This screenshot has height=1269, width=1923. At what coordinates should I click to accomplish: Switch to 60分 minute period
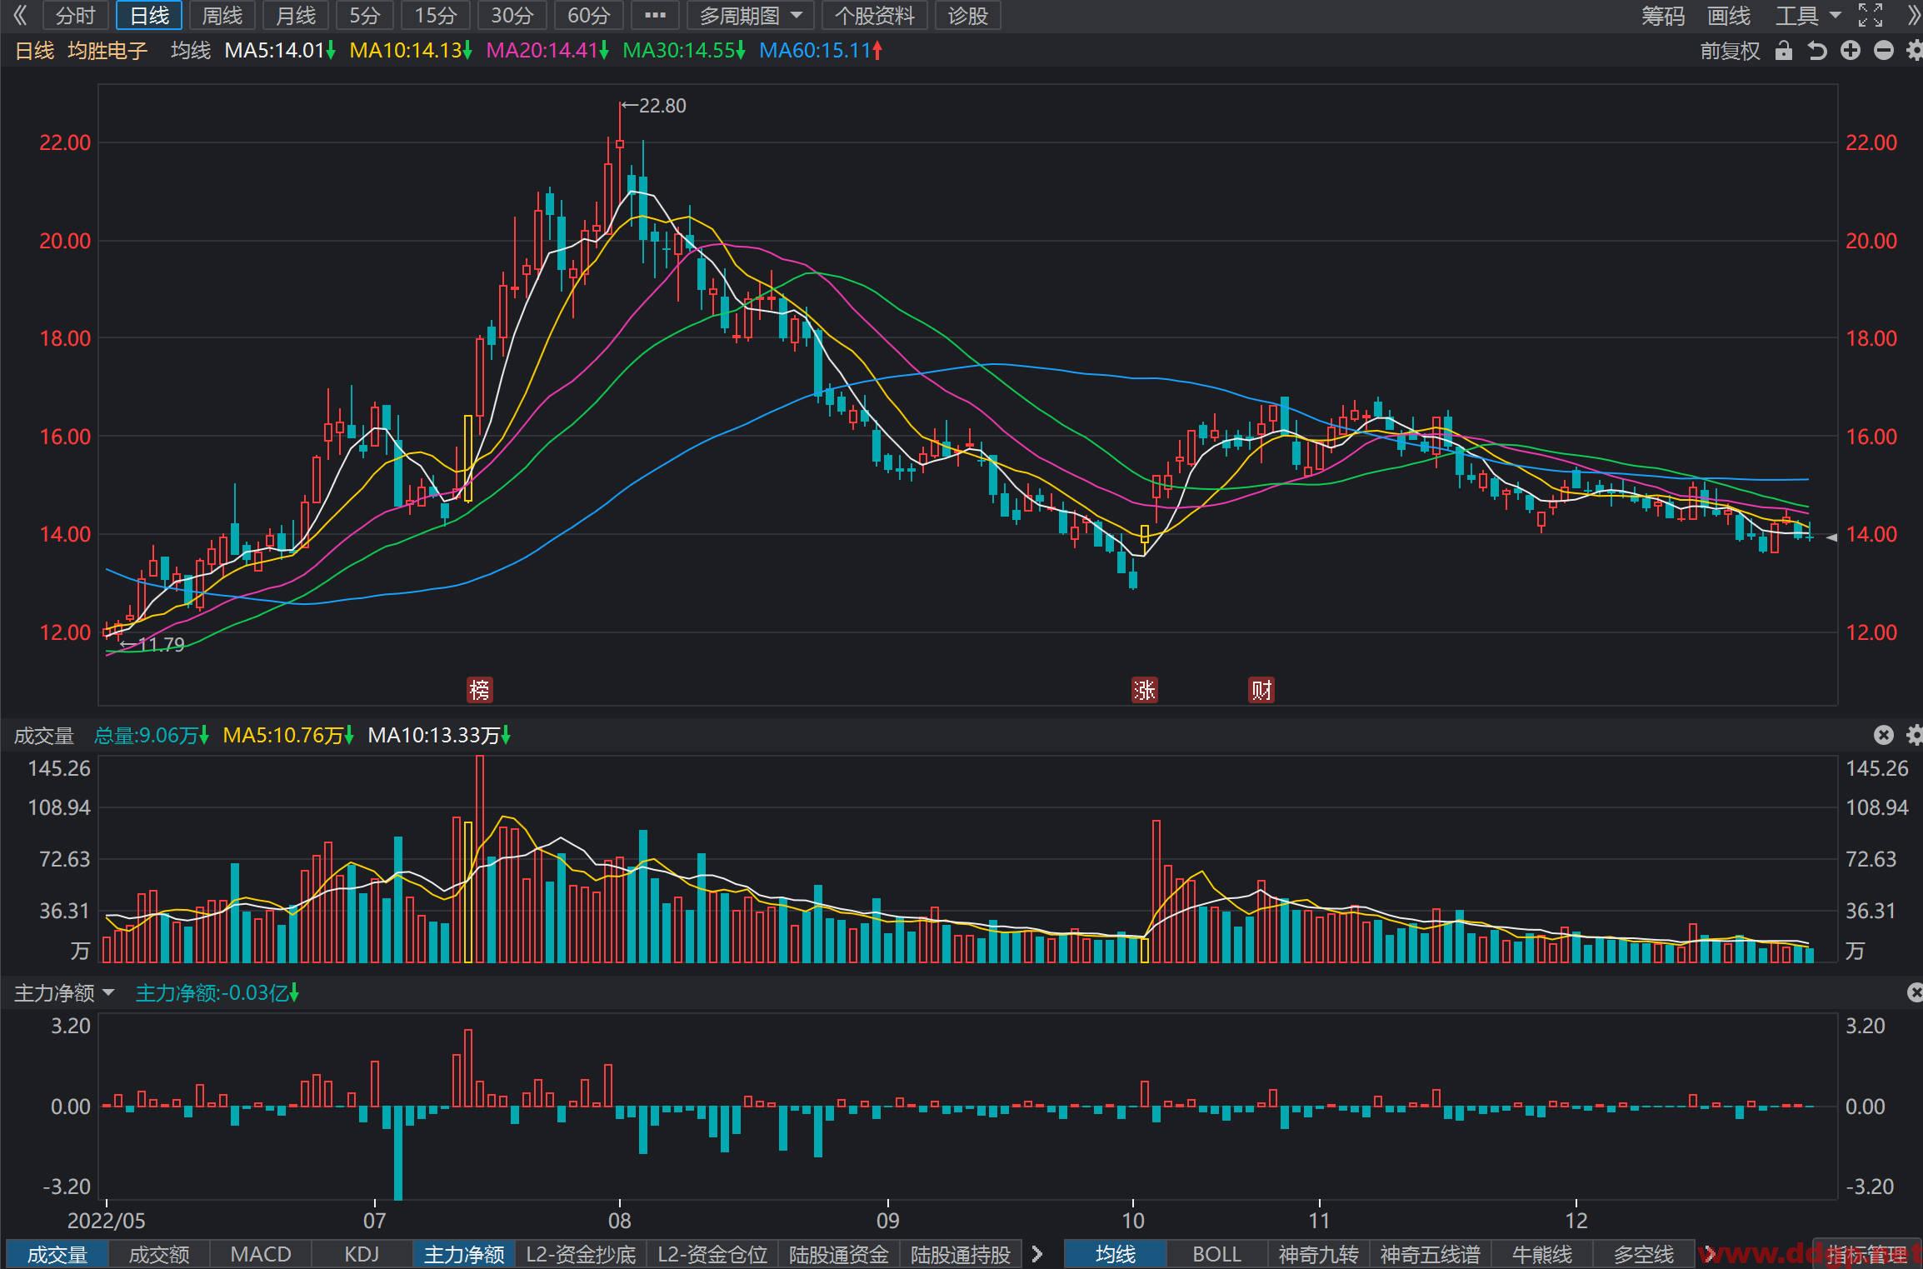[588, 16]
